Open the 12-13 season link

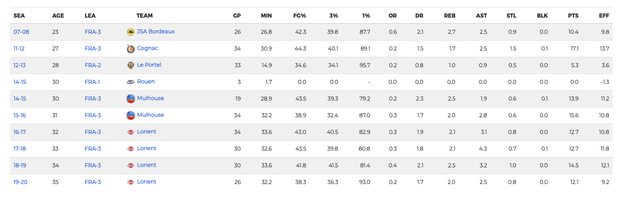pyautogui.click(x=19, y=65)
